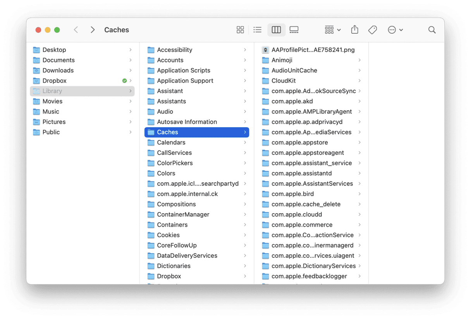This screenshot has width=471, height=319.
Task: Click the Search magnifier icon
Action: [432, 30]
